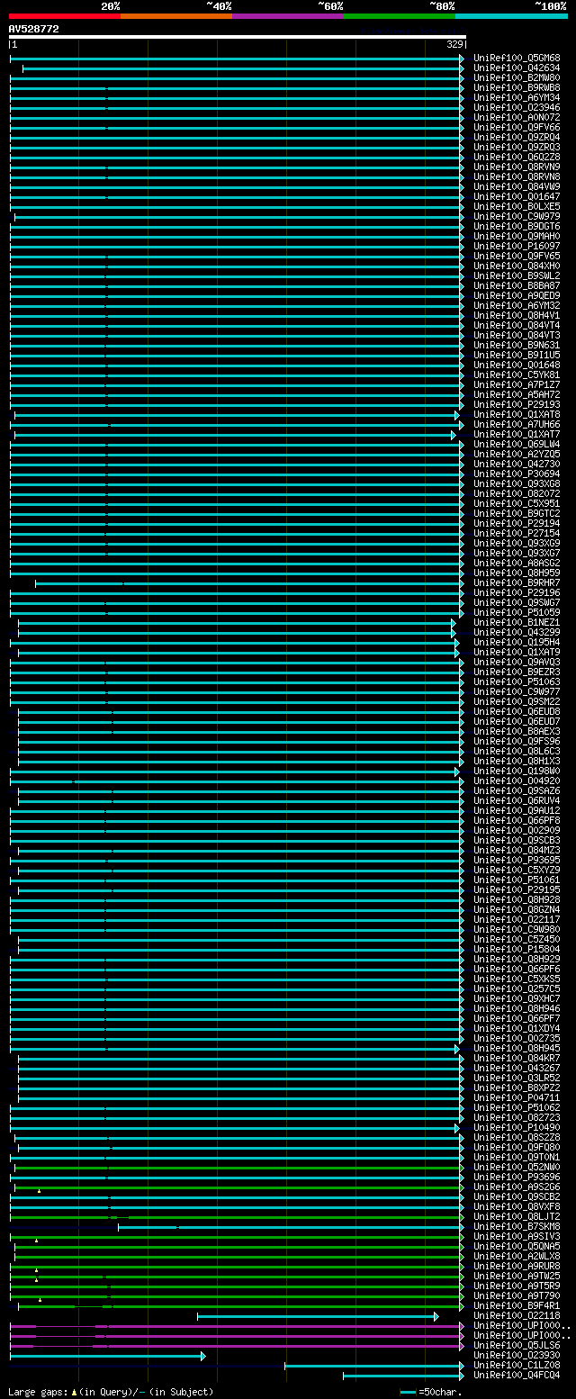Open hit UniRef100_Q42634
This screenshot has height=1399, width=576.
517,68
